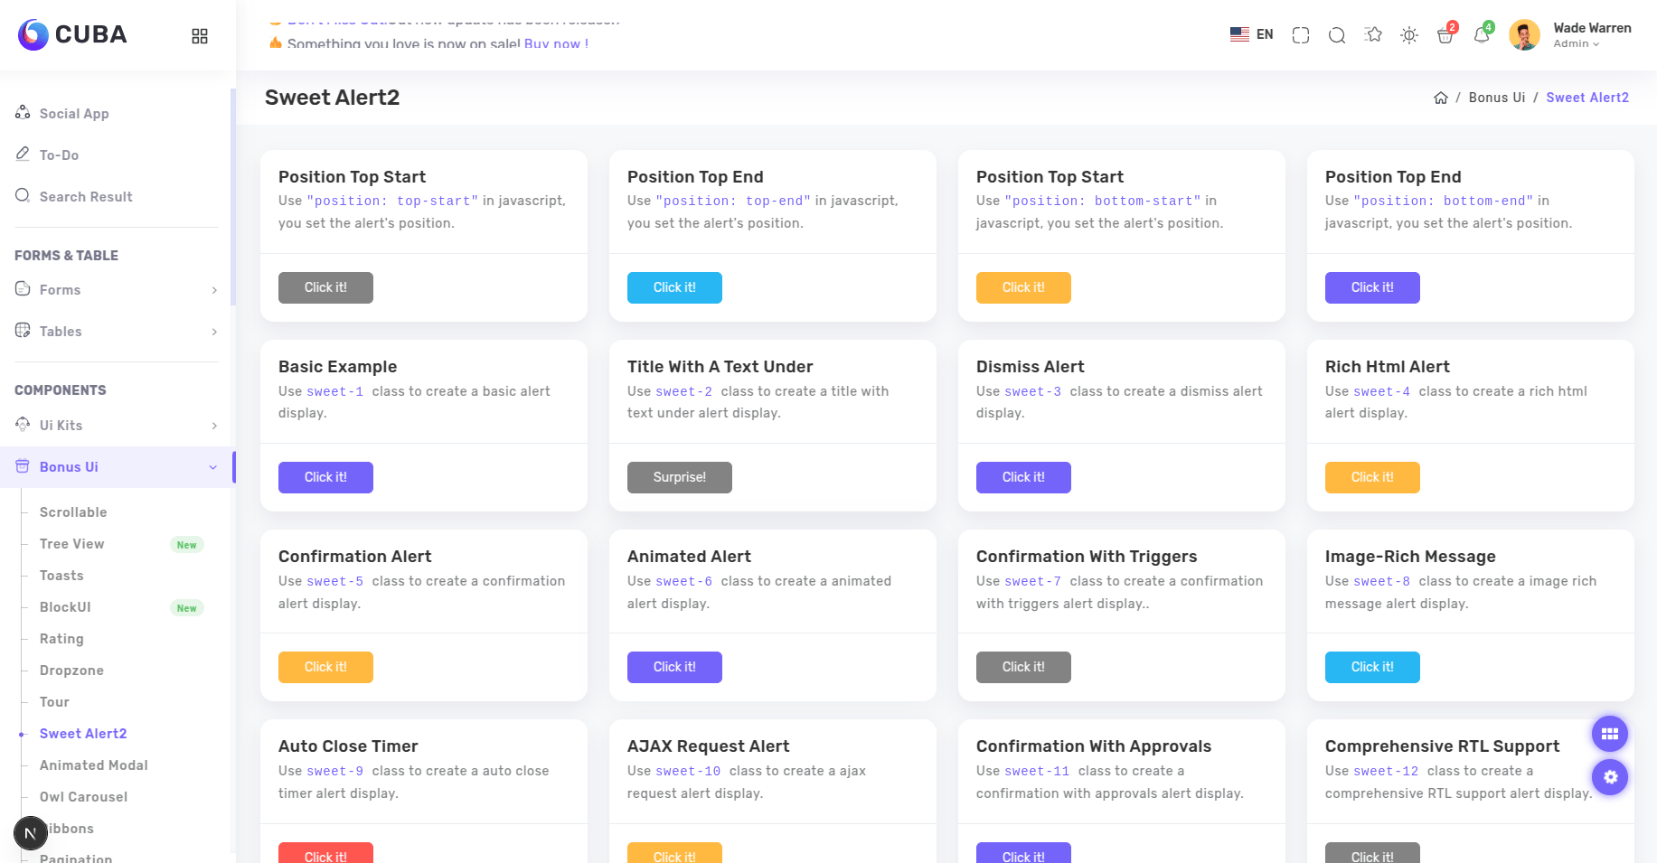Toggle dark mode sun icon
This screenshot has width=1657, height=863.
pyautogui.click(x=1409, y=35)
